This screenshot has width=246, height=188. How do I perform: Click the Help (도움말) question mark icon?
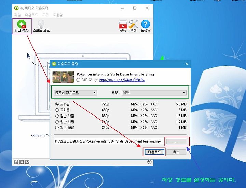point(146,26)
